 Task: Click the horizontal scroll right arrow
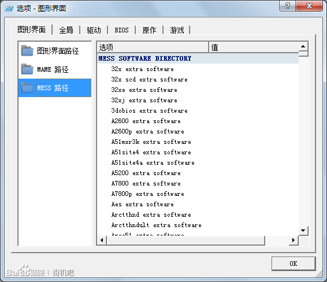click(x=293, y=240)
